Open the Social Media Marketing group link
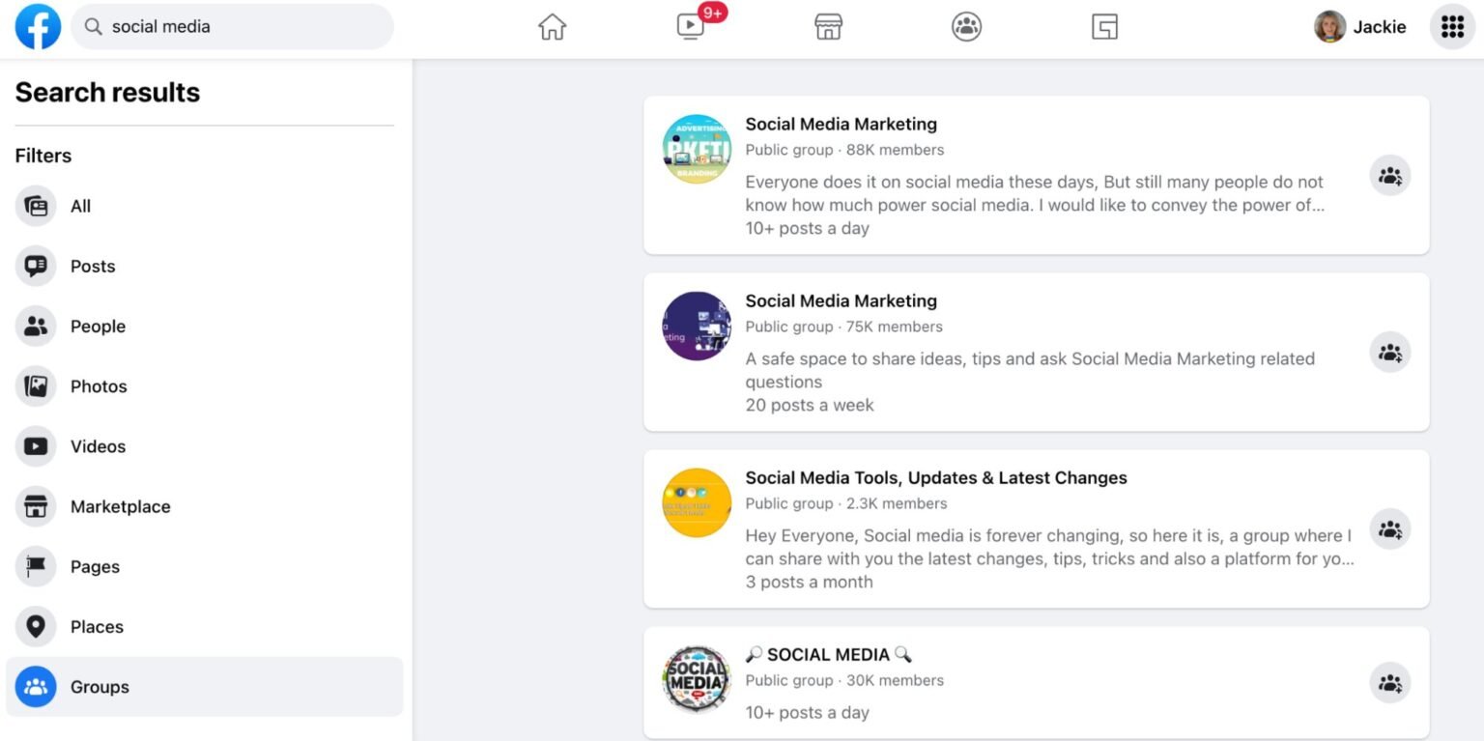Viewport: 1484px width, 741px height. click(841, 124)
